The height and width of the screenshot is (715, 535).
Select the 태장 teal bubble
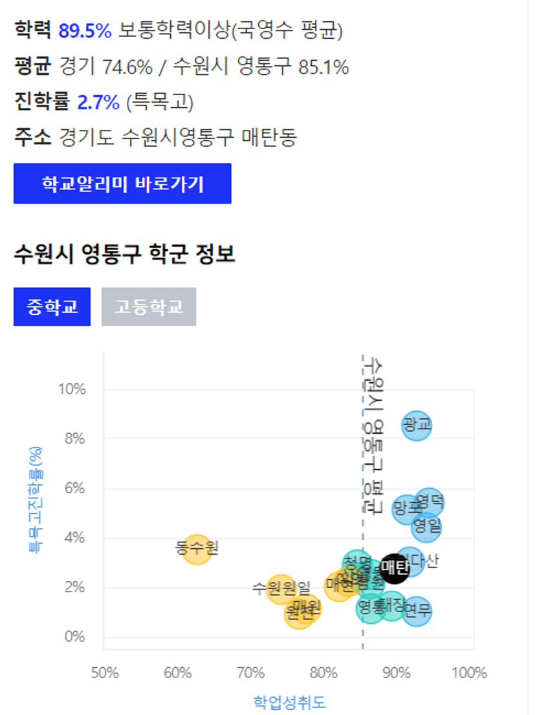391,605
